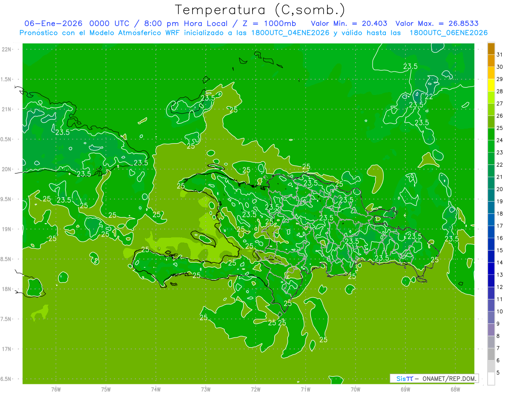Image resolution: width=511 pixels, height=395 pixels.
Task: Click the Temperatura (C,somb.) title
Action: 261,10
